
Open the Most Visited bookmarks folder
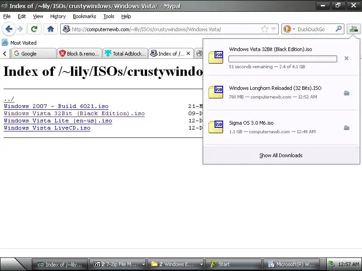point(19,43)
